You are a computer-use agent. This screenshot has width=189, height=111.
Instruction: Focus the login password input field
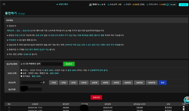tap(51, 64)
